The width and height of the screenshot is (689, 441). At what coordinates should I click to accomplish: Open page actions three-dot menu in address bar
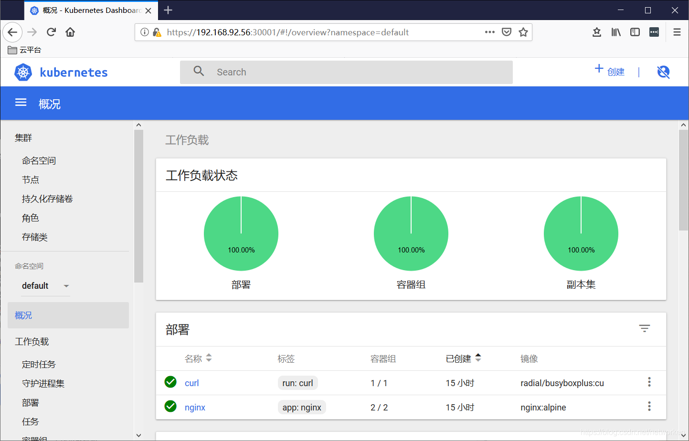[490, 32]
